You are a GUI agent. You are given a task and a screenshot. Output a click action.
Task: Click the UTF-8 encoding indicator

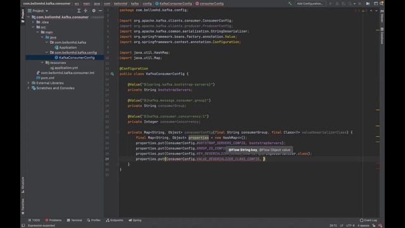coord(350,225)
